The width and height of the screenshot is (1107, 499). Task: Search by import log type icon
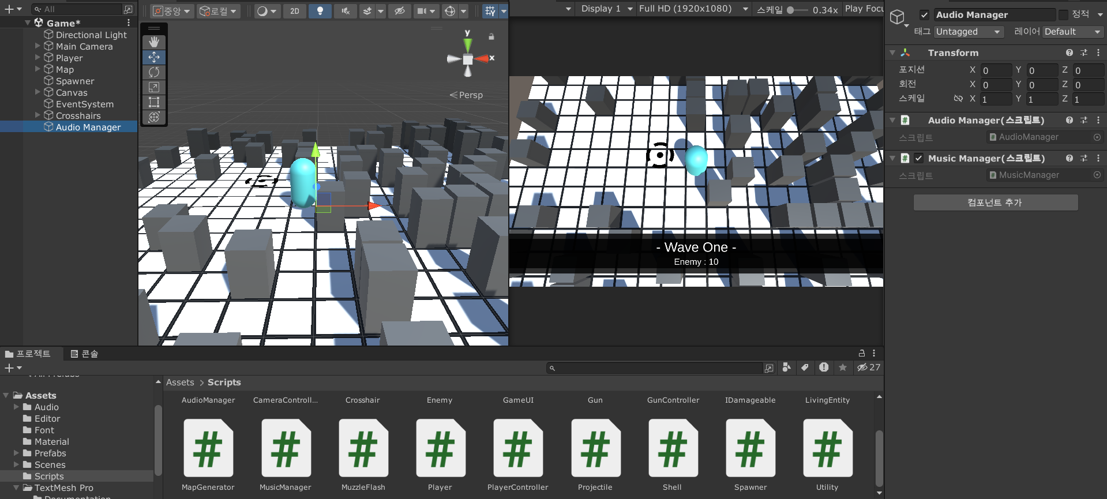click(x=824, y=367)
